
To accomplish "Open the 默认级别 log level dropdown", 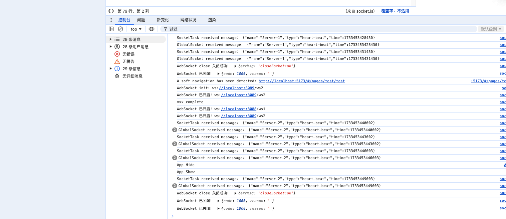I will (x=491, y=29).
